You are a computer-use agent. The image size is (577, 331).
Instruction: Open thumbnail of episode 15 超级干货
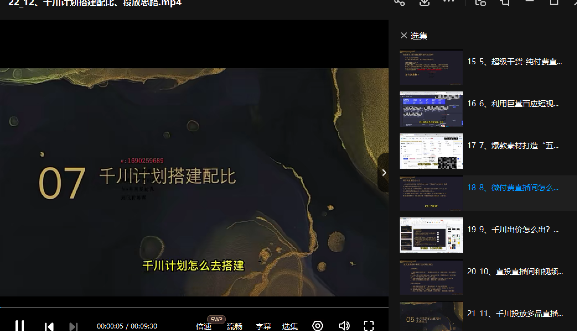[431, 67]
